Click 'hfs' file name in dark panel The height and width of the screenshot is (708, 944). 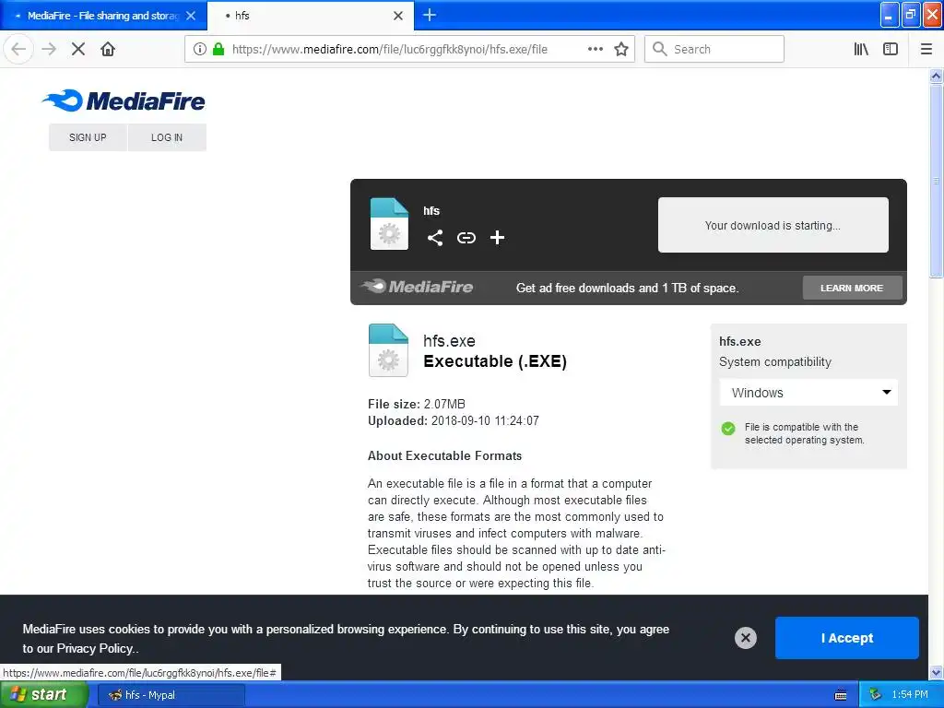point(431,211)
